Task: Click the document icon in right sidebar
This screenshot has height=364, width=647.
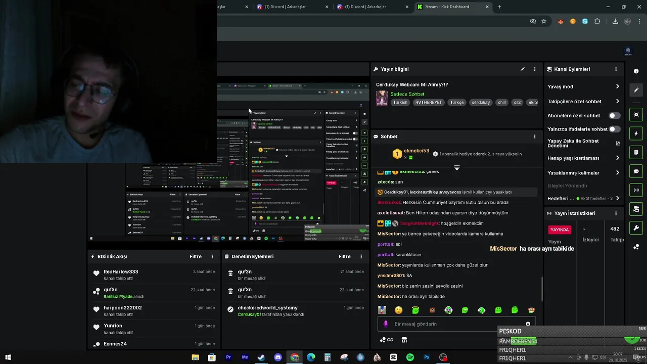Action: (x=636, y=153)
